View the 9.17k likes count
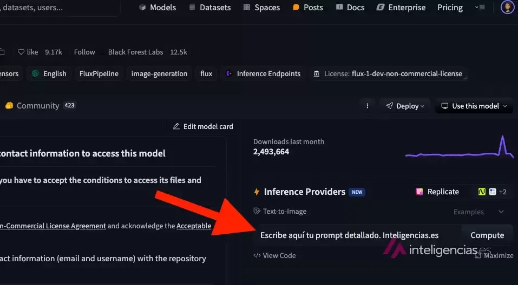This screenshot has width=518, height=285. click(54, 52)
